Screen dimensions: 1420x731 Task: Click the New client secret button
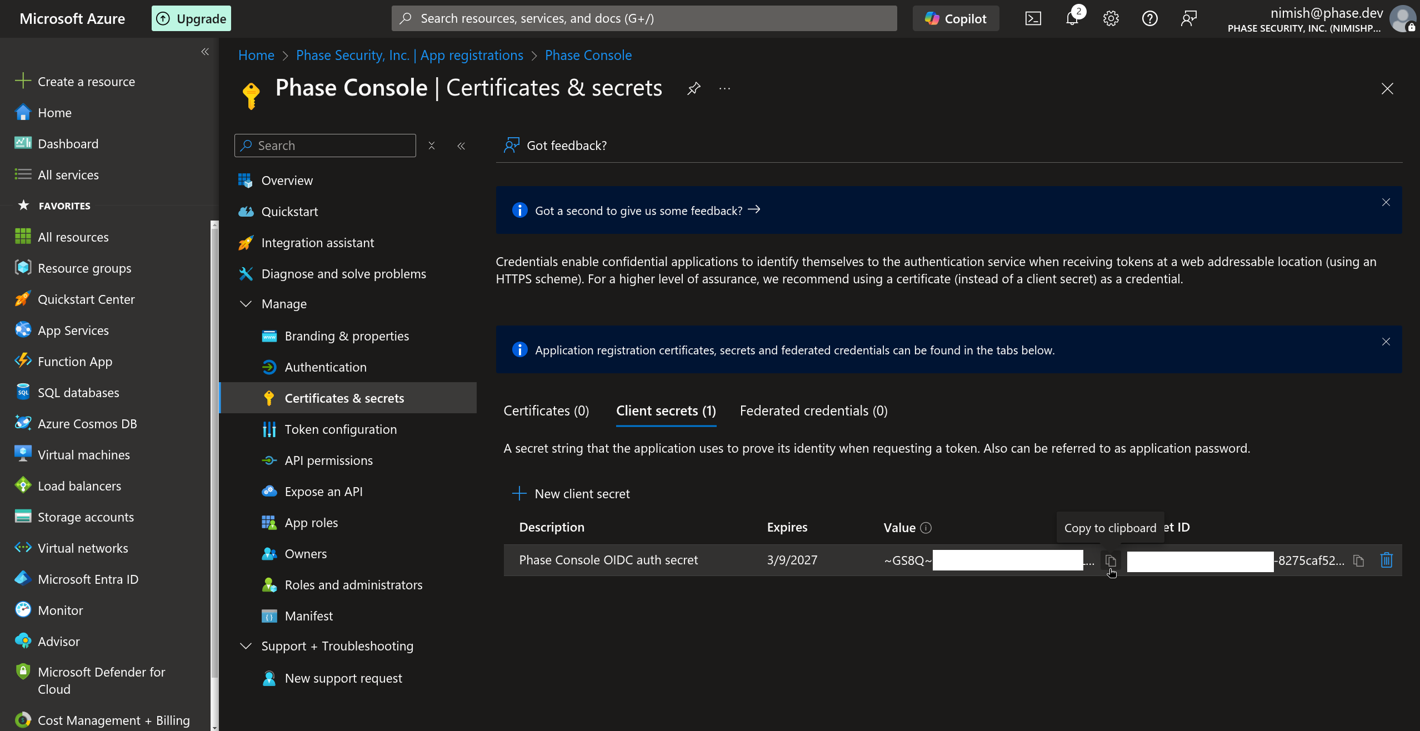click(571, 493)
